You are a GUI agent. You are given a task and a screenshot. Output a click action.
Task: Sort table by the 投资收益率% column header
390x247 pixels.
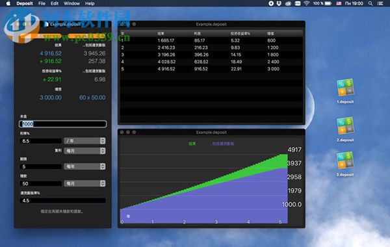coord(240,33)
